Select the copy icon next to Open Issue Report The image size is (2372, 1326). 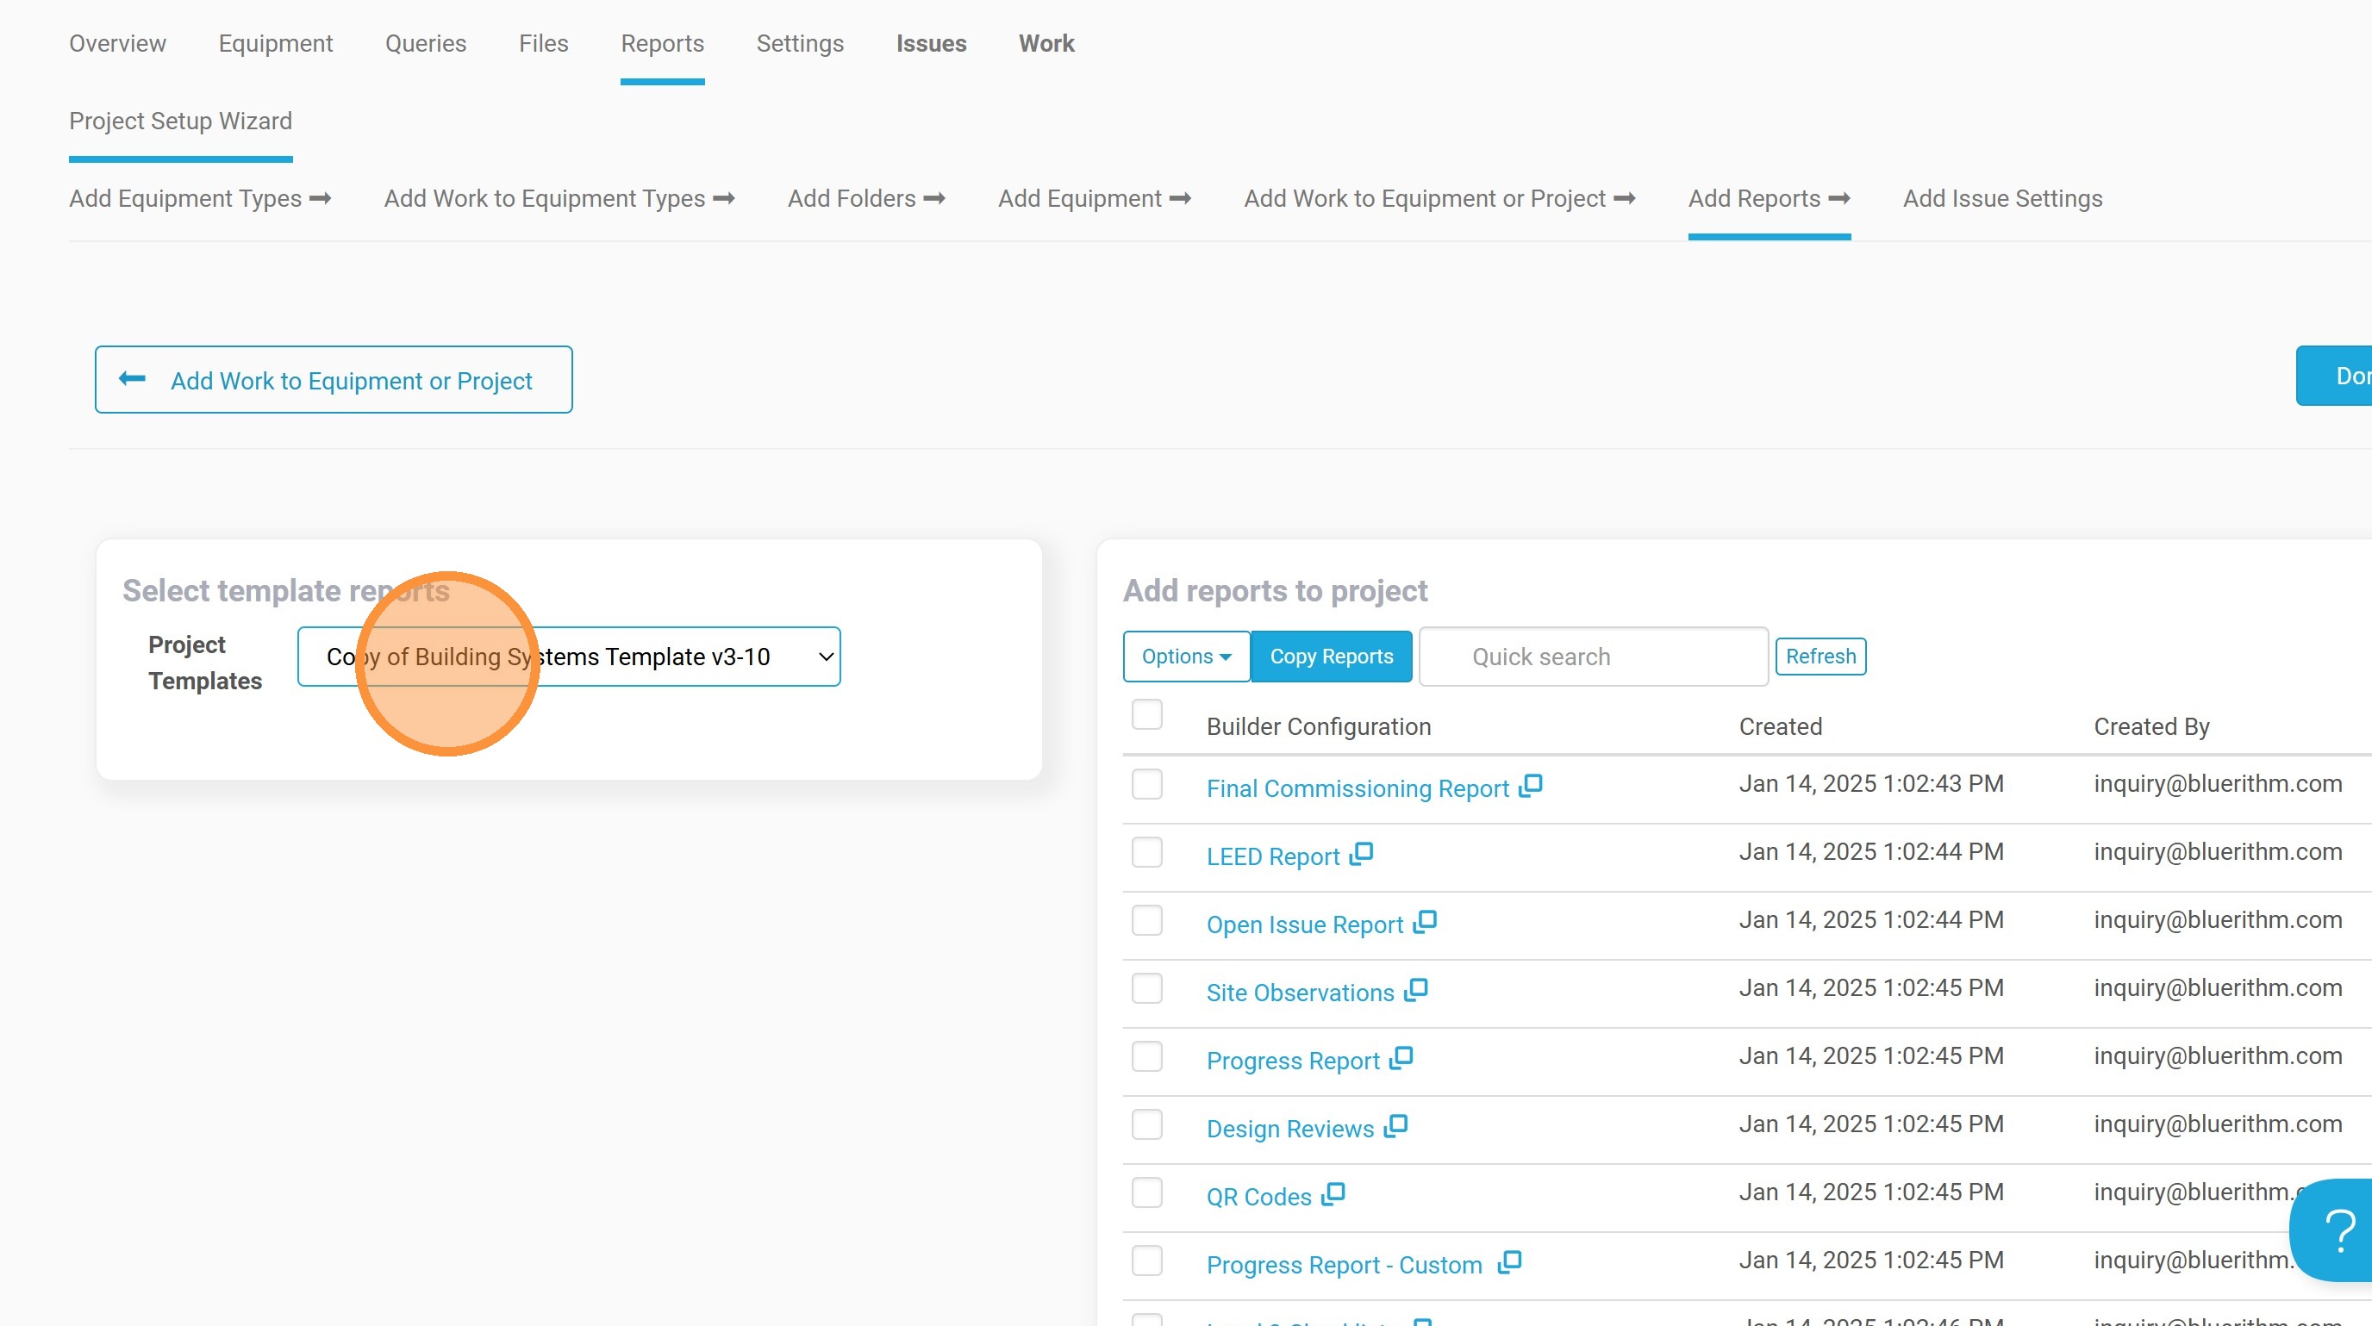(x=1425, y=921)
